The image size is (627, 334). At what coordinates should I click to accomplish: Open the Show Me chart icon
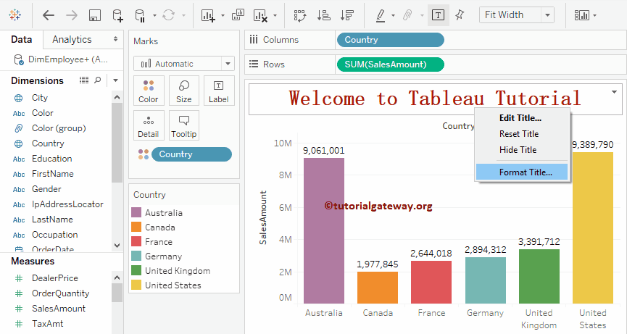581,15
